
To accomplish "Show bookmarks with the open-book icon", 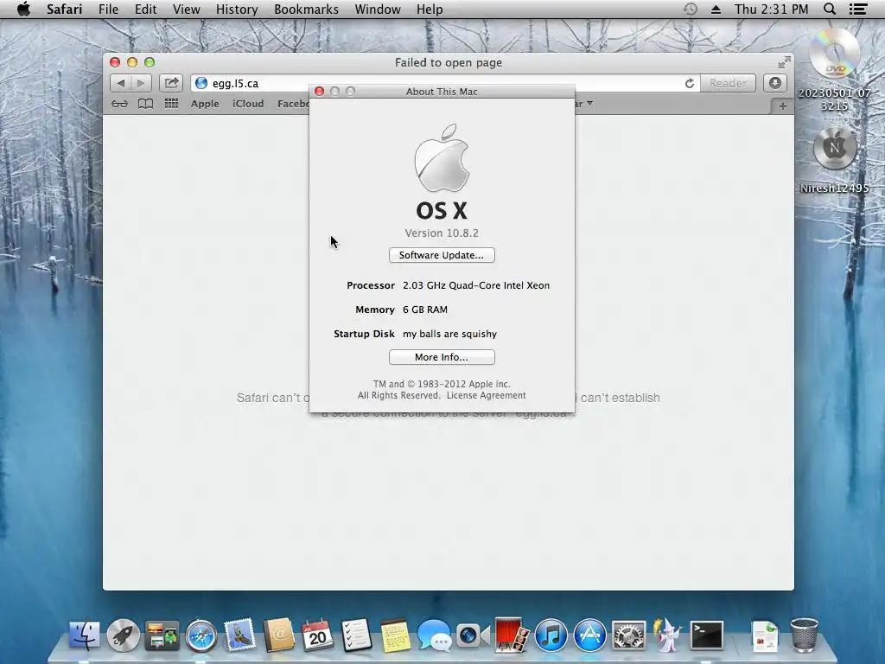I will (x=145, y=104).
